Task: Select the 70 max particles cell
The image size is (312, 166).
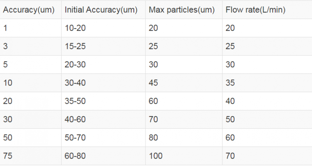Action: point(154,119)
